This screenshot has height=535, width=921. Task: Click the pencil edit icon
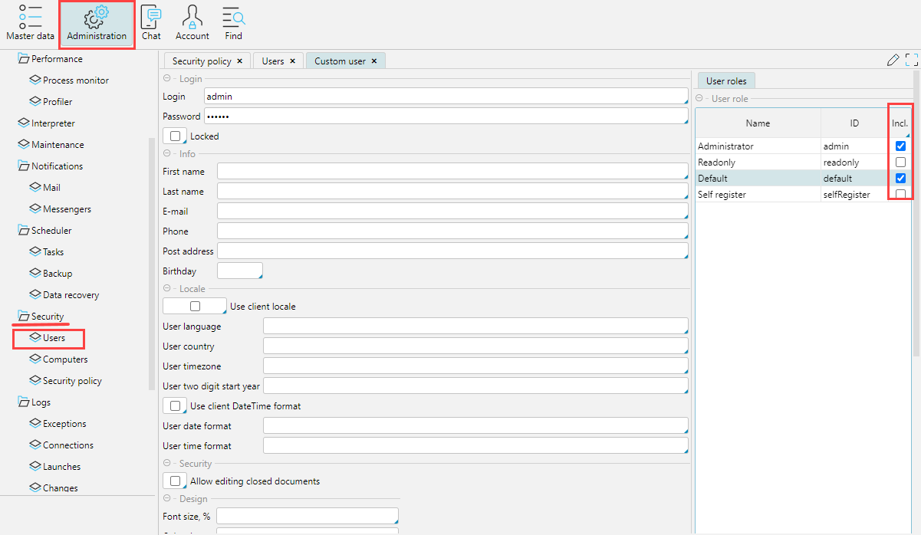[893, 60]
